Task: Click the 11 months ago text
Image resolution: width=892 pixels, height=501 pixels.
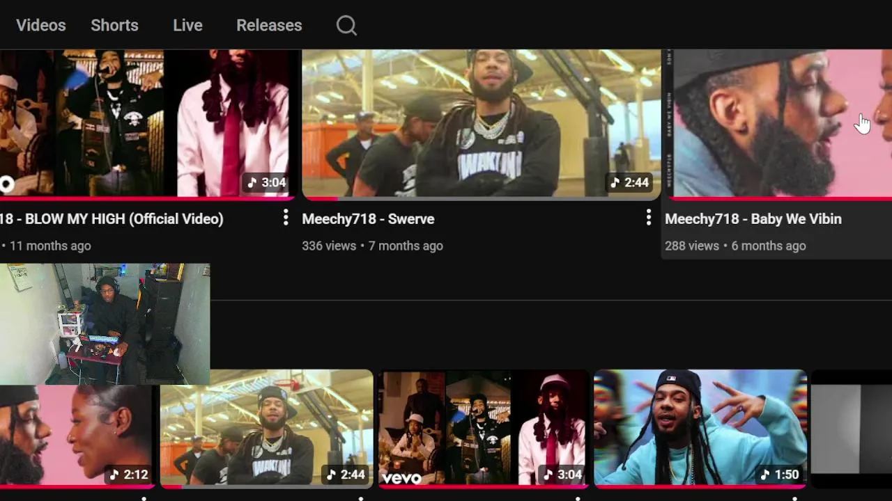Action: point(50,246)
